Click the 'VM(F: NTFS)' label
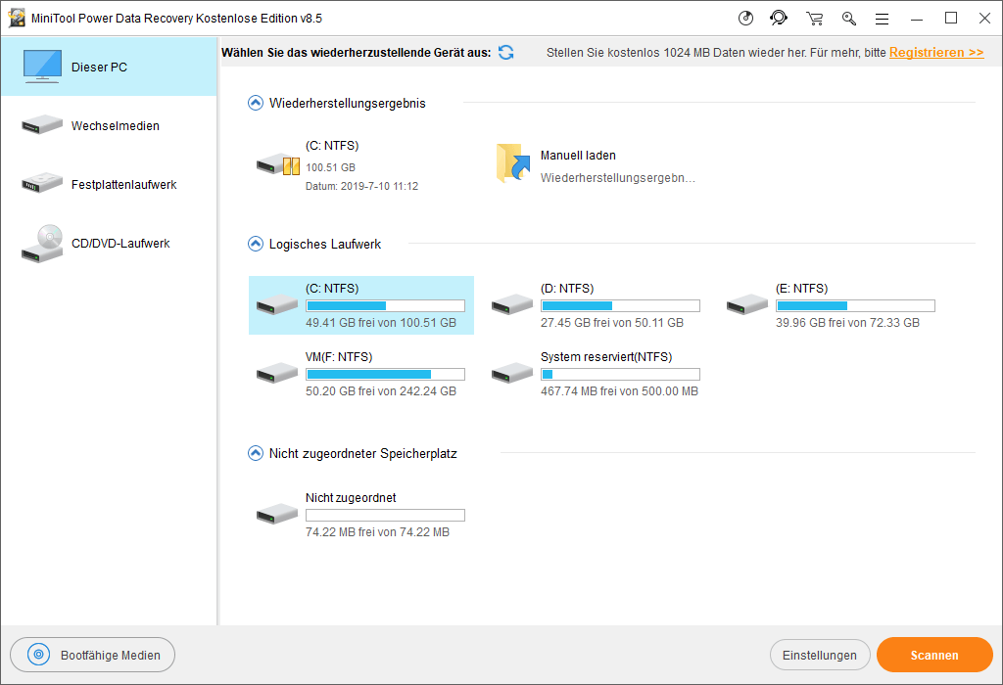This screenshot has height=685, width=1003. point(338,356)
